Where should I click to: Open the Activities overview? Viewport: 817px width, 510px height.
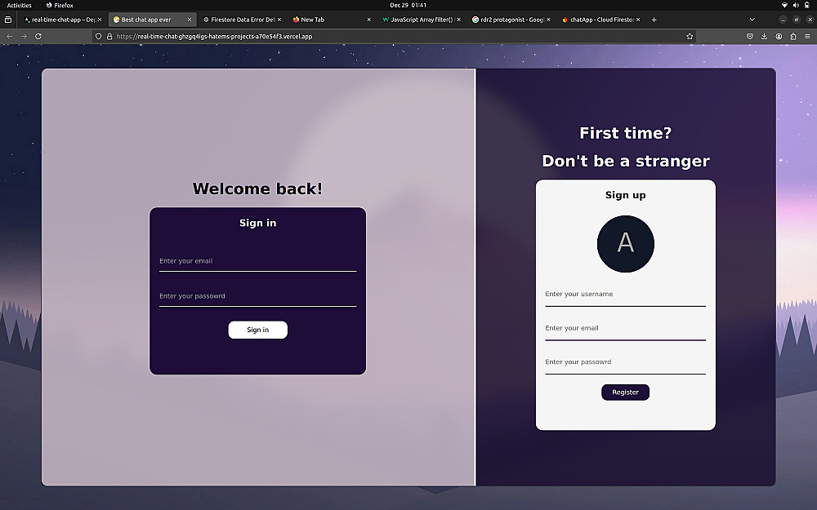pos(20,5)
